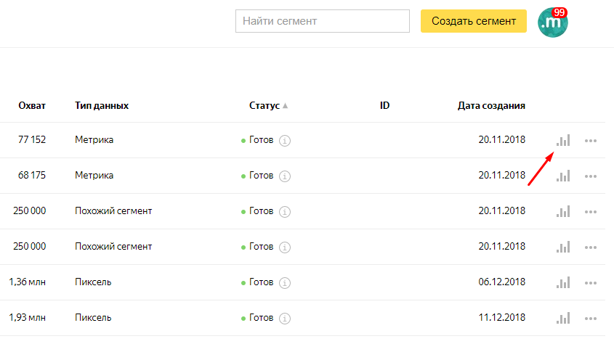Open more options for the 1,93 млн segment

pyautogui.click(x=591, y=319)
